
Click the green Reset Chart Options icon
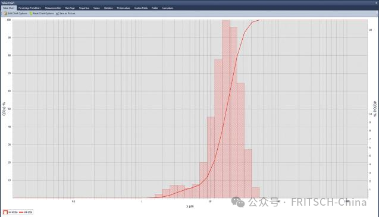pos(31,14)
